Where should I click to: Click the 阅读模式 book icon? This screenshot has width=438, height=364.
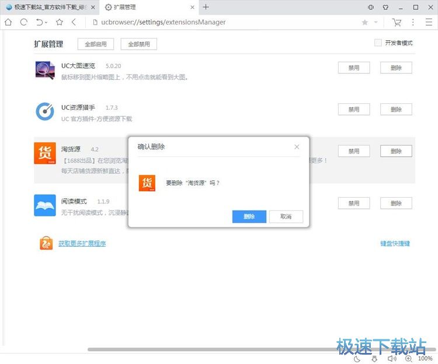tap(45, 205)
